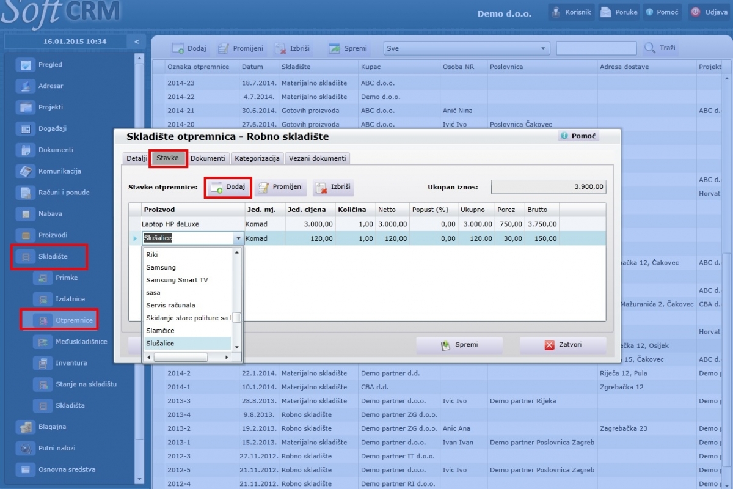Click the search text field
The height and width of the screenshot is (489, 733).
tap(596, 48)
